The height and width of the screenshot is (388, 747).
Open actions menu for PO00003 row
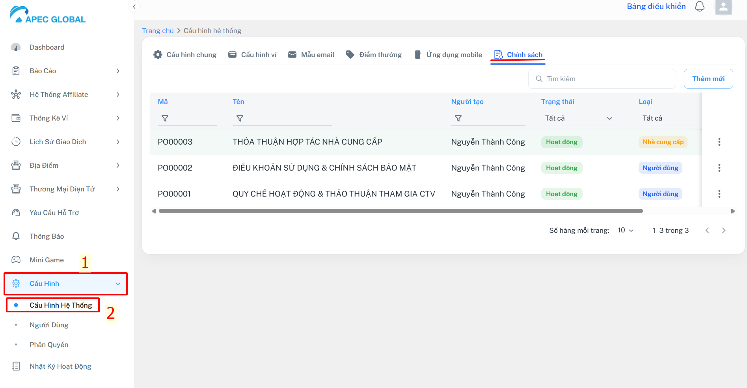pos(719,142)
